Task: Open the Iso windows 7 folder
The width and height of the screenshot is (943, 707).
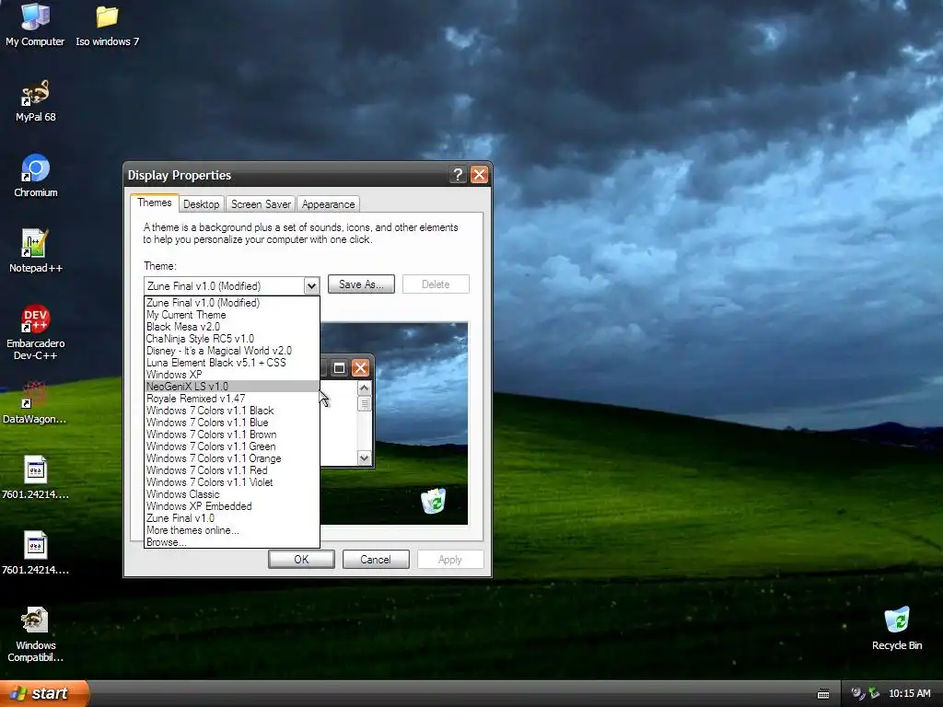Action: tap(107, 25)
